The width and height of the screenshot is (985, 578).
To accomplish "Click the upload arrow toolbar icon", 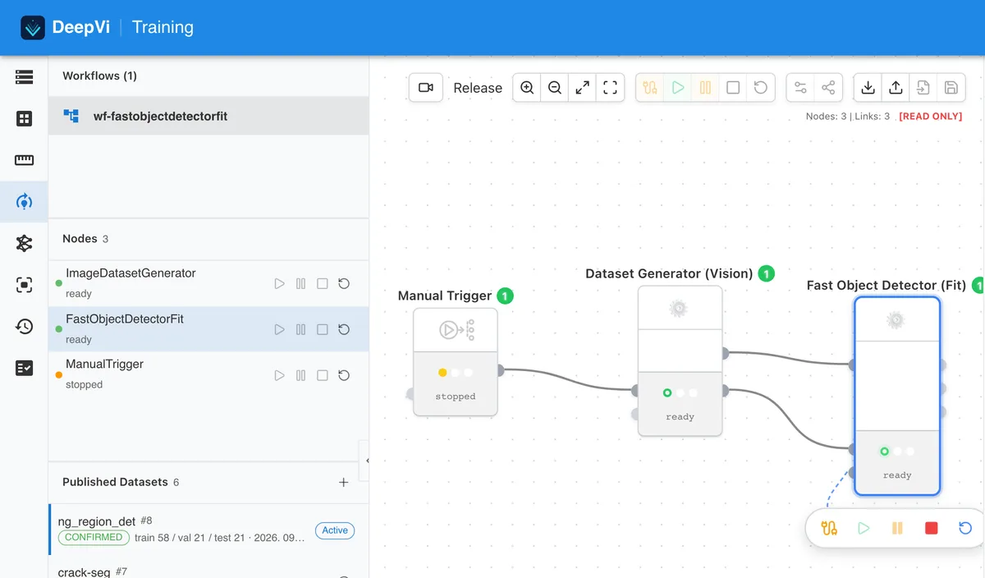I will (896, 88).
